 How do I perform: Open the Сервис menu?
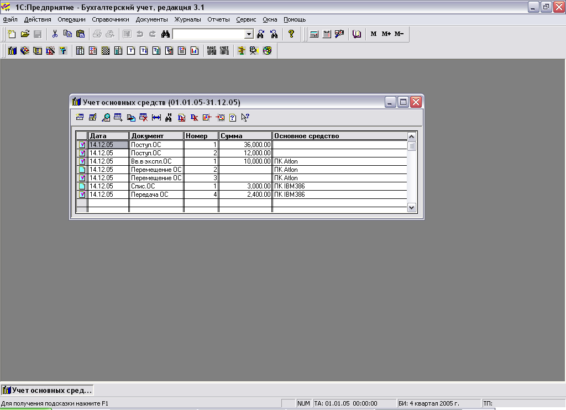(246, 19)
